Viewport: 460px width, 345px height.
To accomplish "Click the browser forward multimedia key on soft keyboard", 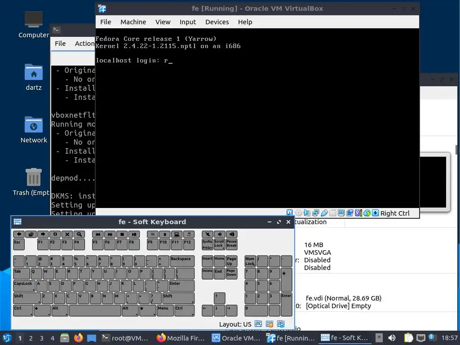I will pyautogui.click(x=43, y=234).
